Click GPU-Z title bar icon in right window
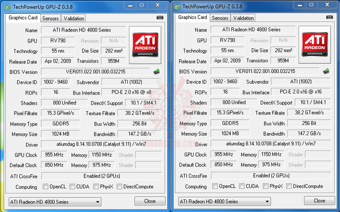340x212 pixels. pos(178,7)
